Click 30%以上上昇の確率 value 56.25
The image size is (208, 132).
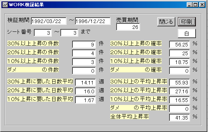(x=179, y=45)
